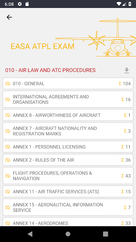Tap cloud-off icon beside Annex 2 Rules of the Air

(x=8, y=160)
